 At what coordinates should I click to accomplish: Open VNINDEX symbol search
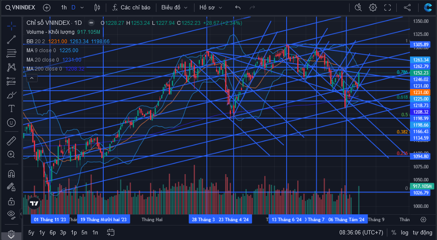[x=21, y=8]
